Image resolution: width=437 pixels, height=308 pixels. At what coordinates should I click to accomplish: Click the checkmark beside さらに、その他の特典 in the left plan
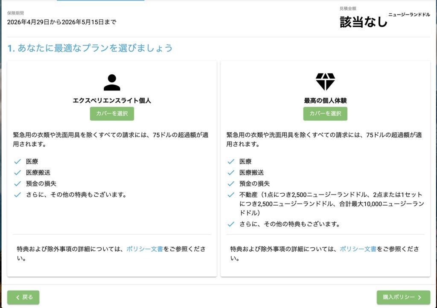point(17,195)
